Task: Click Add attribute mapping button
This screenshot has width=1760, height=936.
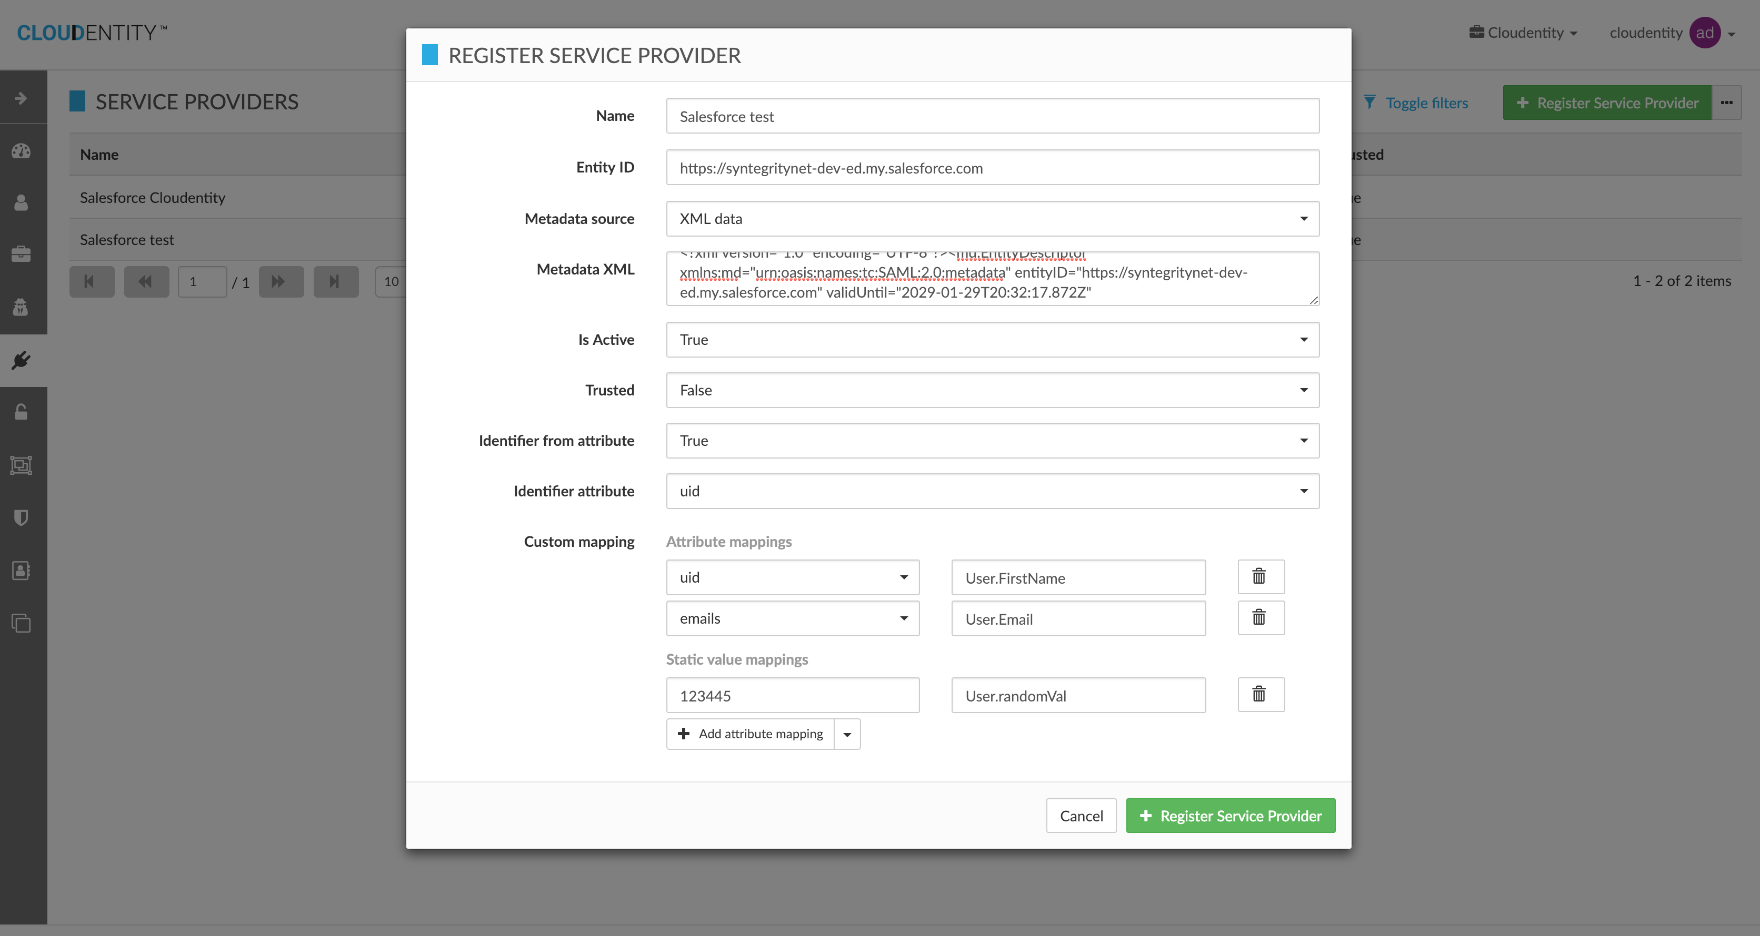Action: pyautogui.click(x=750, y=734)
